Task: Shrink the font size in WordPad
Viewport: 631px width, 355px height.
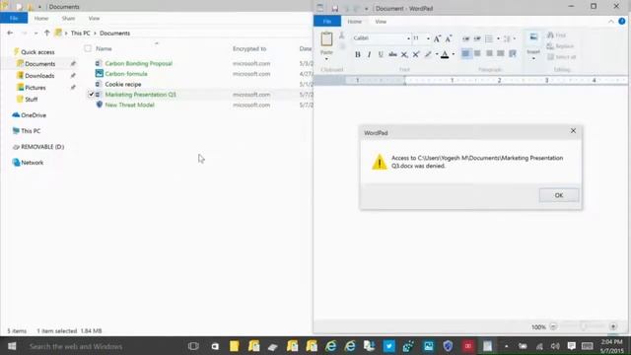Action: (449, 38)
